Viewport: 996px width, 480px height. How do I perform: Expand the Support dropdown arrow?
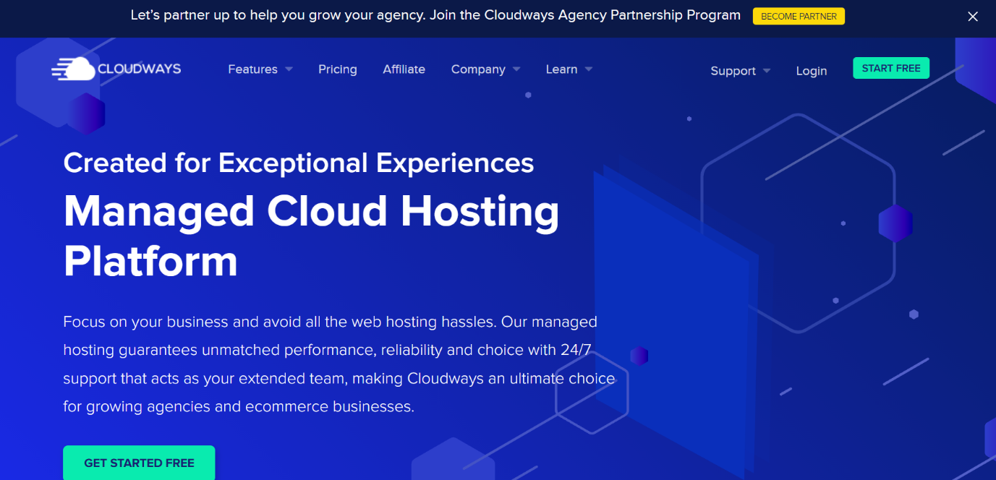[767, 71]
